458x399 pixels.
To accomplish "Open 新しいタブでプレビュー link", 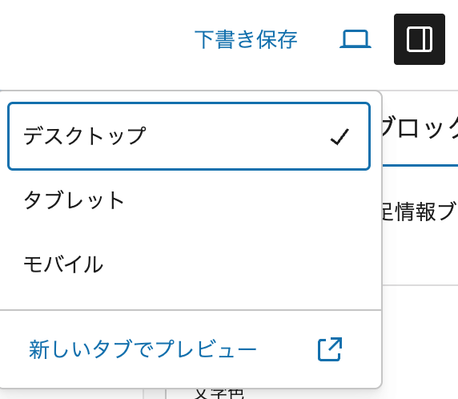I will click(143, 349).
